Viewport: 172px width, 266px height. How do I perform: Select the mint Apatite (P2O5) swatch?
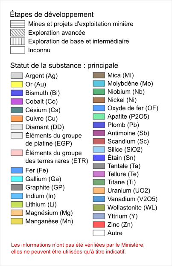point(99,117)
